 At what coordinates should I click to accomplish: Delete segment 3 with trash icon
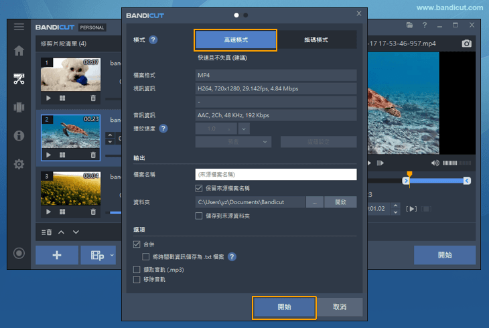pos(93,212)
